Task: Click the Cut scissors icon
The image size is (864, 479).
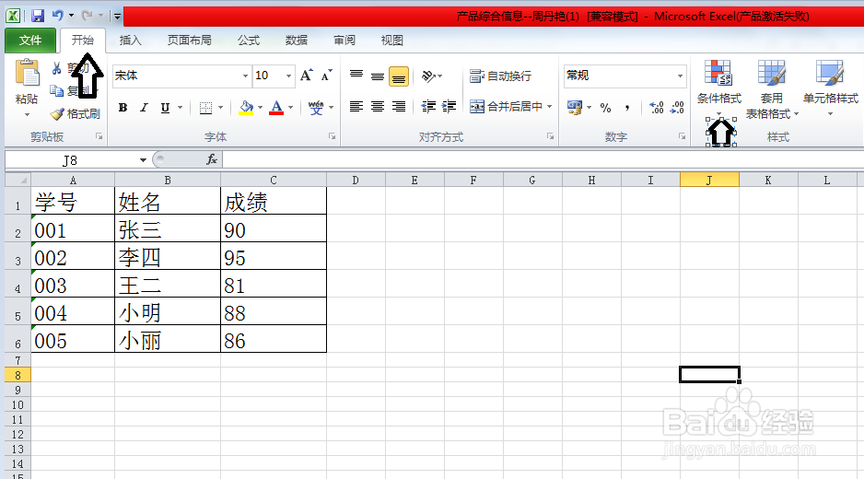Action: 56,68
